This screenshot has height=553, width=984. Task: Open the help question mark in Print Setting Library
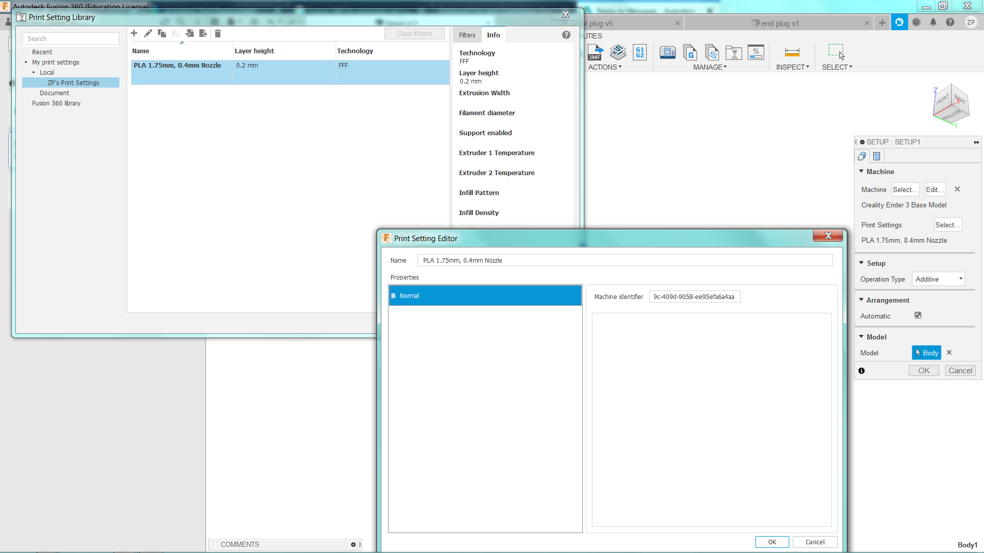coord(566,35)
